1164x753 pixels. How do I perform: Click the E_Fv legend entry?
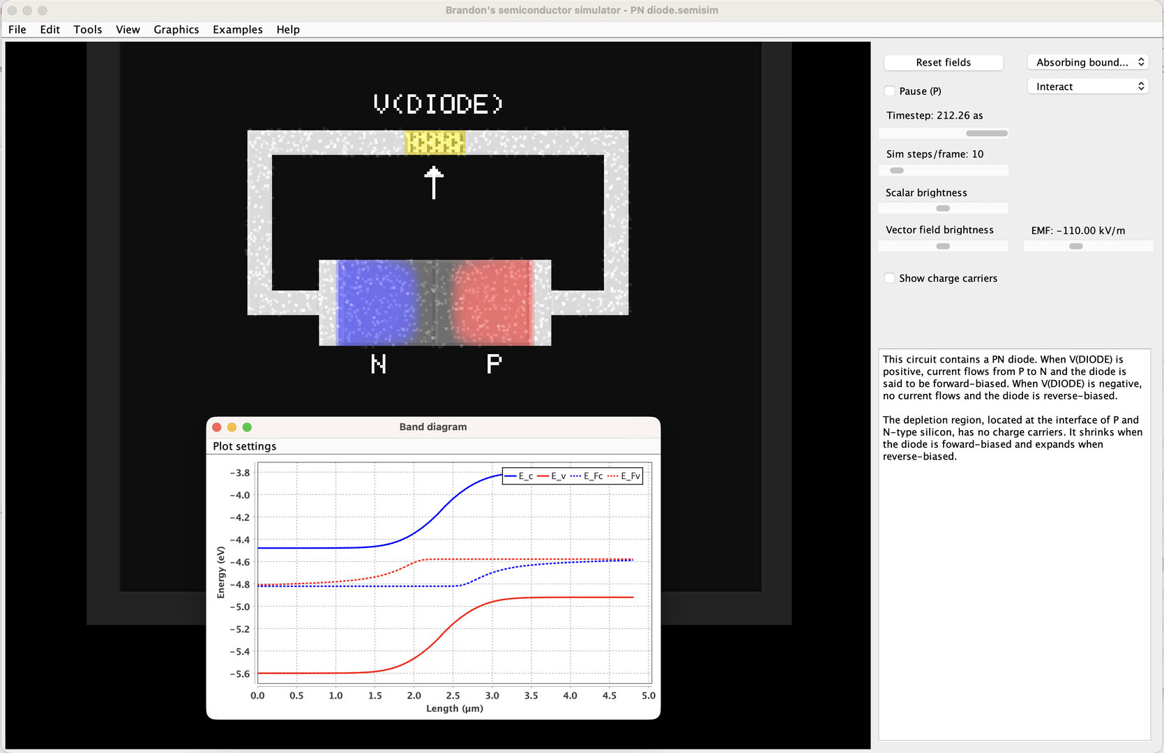[623, 476]
